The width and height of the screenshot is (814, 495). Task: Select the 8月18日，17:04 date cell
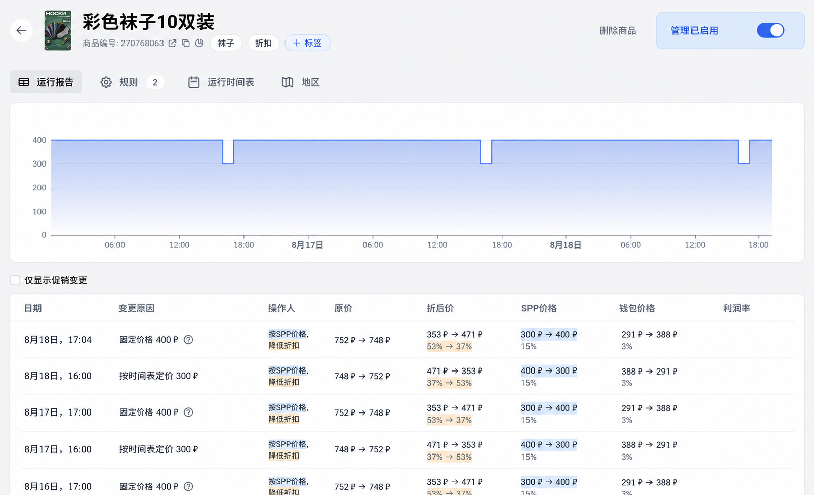[58, 340]
